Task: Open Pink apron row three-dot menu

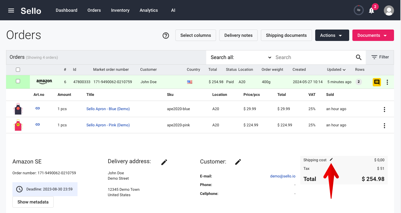Action: [x=384, y=125]
